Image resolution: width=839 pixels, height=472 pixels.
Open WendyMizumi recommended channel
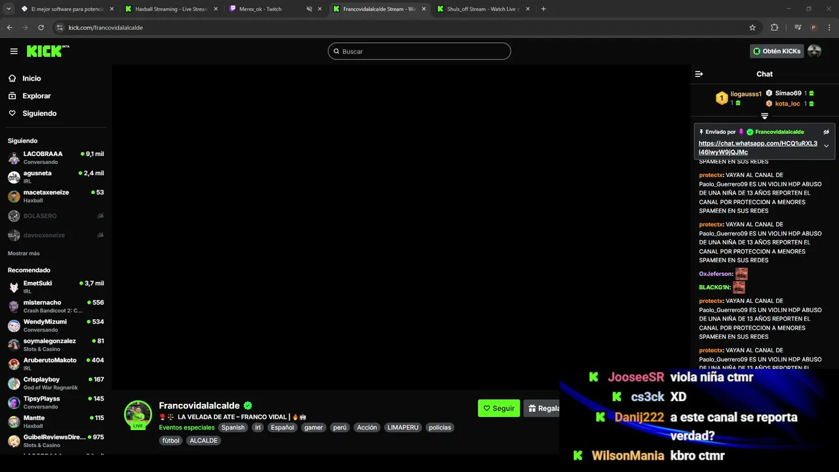click(56, 325)
